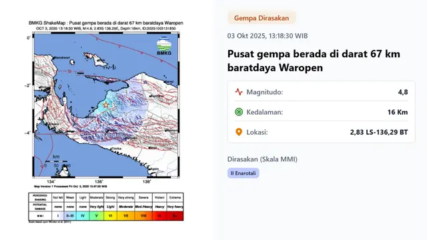Click the 'Dirasakan (Skala MMI)' label

[x=262, y=159]
